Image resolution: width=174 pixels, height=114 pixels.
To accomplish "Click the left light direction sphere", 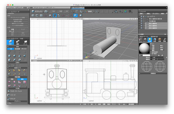I will click(147, 66).
